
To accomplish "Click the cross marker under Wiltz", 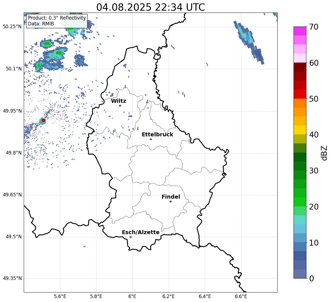I will point(120,106).
